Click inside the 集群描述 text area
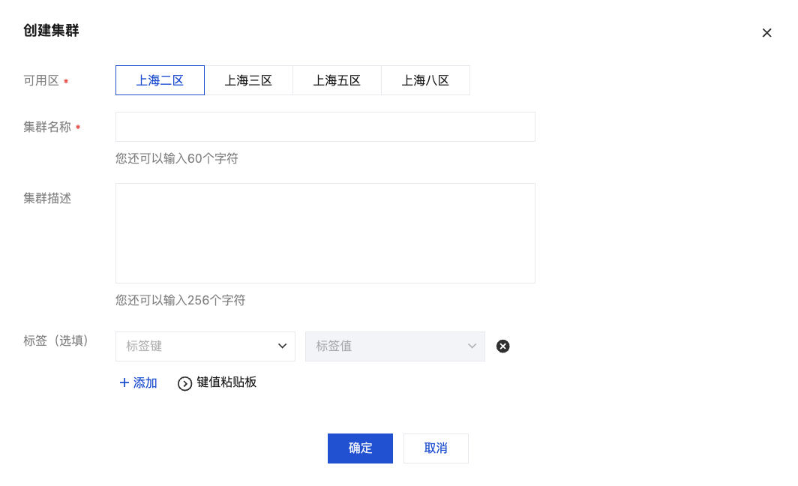Screen dimensions: 798x486 (x=325, y=233)
